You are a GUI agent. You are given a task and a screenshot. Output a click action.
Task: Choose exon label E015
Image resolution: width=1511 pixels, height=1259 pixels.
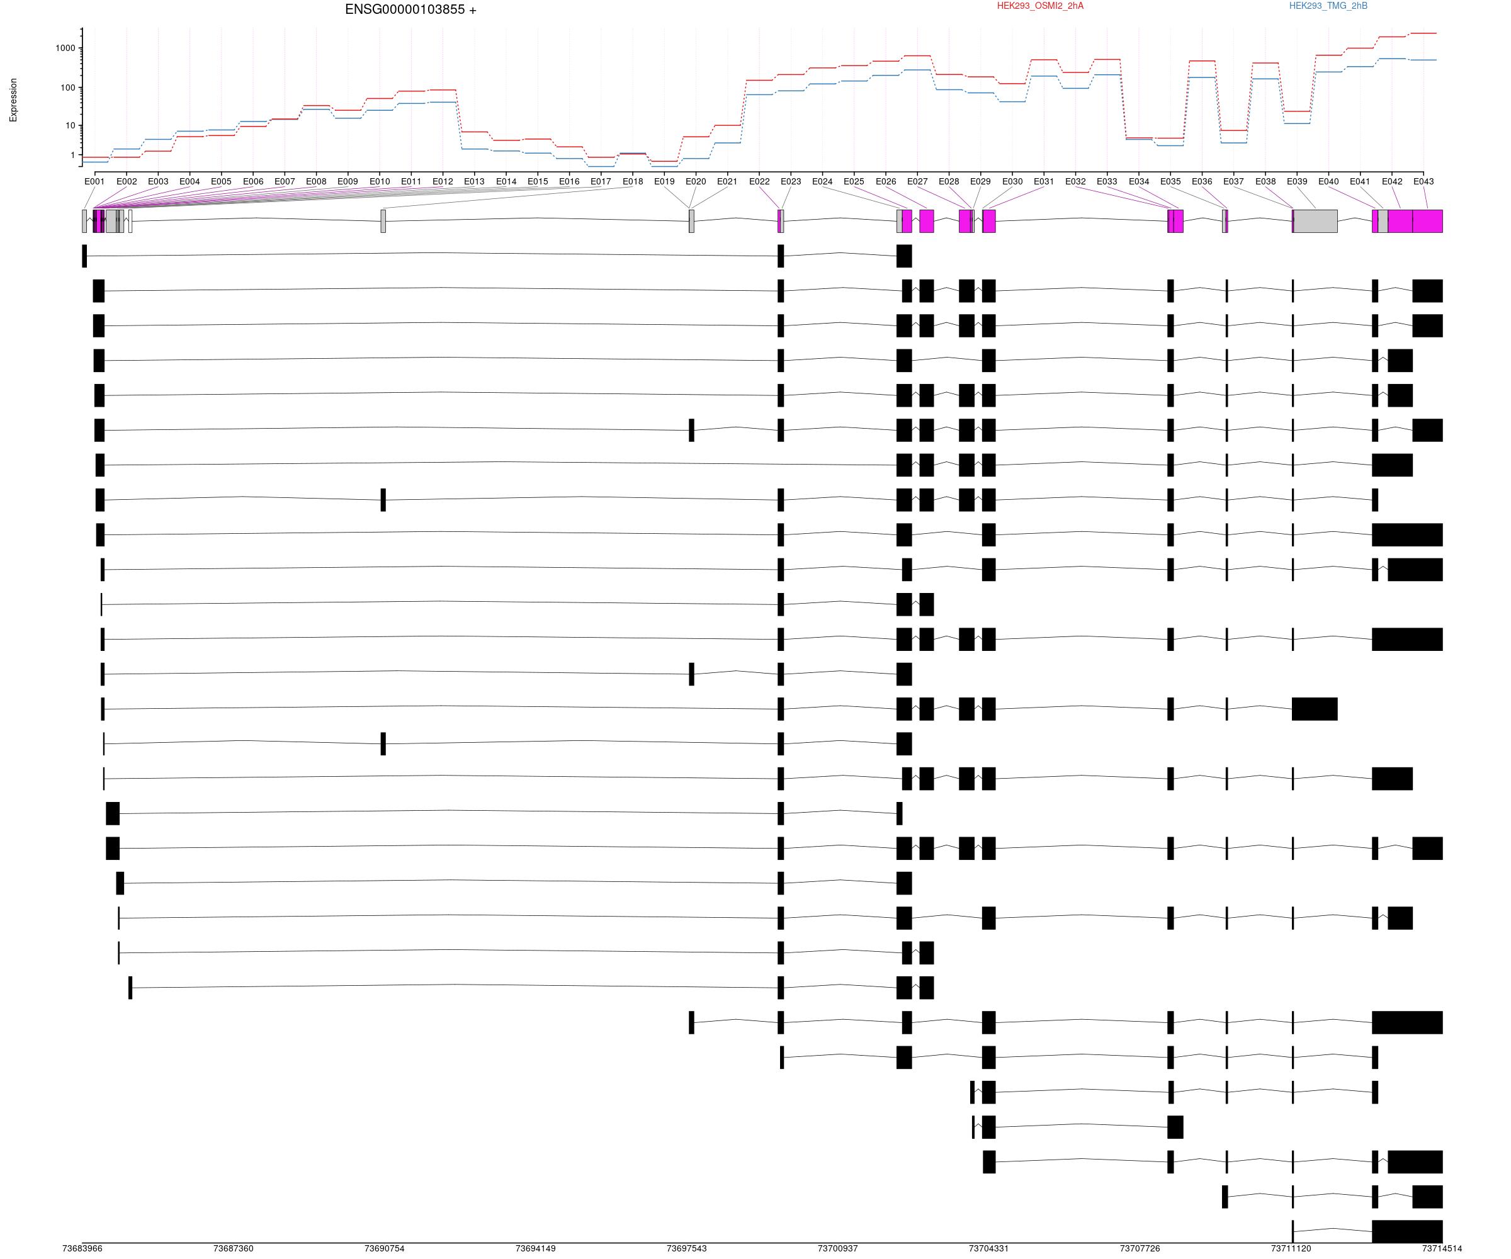(538, 182)
